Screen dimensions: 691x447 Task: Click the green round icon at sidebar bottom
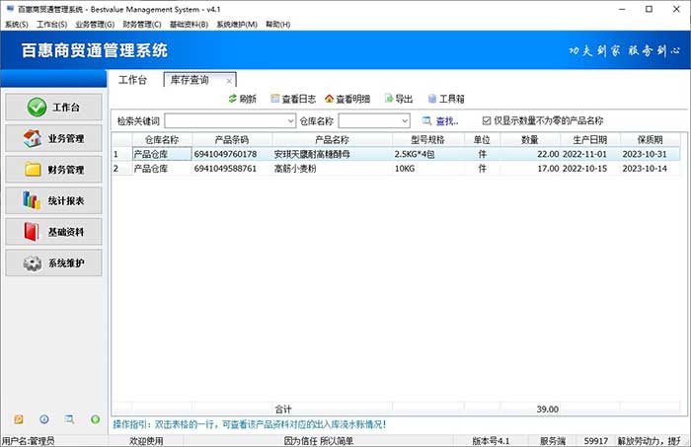[95, 419]
